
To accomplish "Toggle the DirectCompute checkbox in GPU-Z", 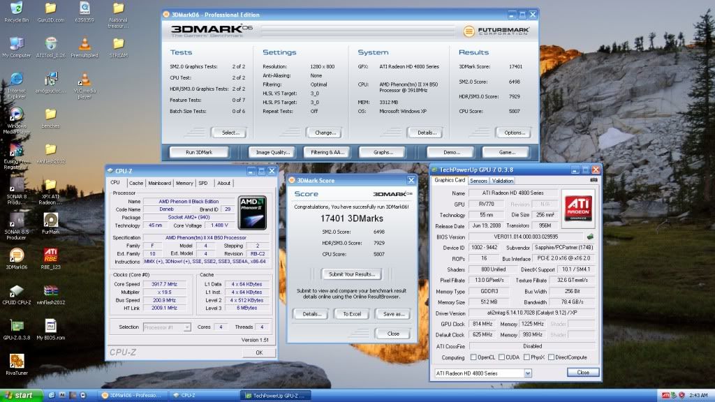I will [552, 357].
